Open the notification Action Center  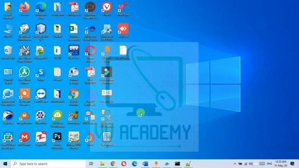292,164
